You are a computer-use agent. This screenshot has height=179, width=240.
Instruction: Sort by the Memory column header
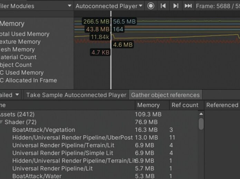pyautogui.click(x=152, y=105)
